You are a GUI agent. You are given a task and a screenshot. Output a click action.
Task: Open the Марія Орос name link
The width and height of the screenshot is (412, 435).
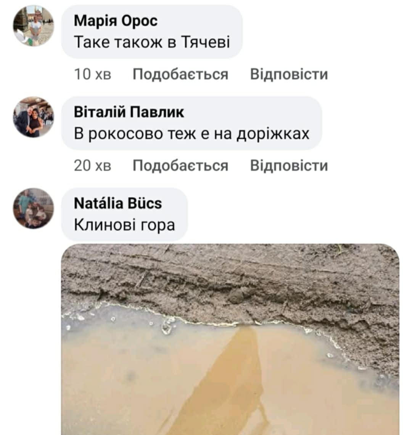tap(116, 21)
